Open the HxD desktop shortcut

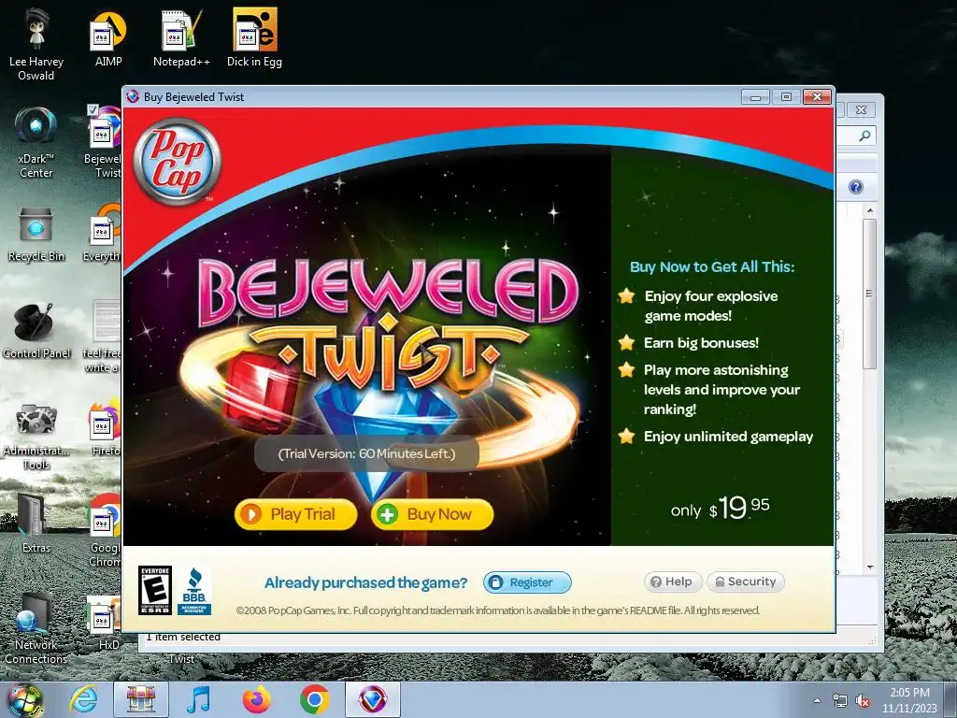pos(105,623)
